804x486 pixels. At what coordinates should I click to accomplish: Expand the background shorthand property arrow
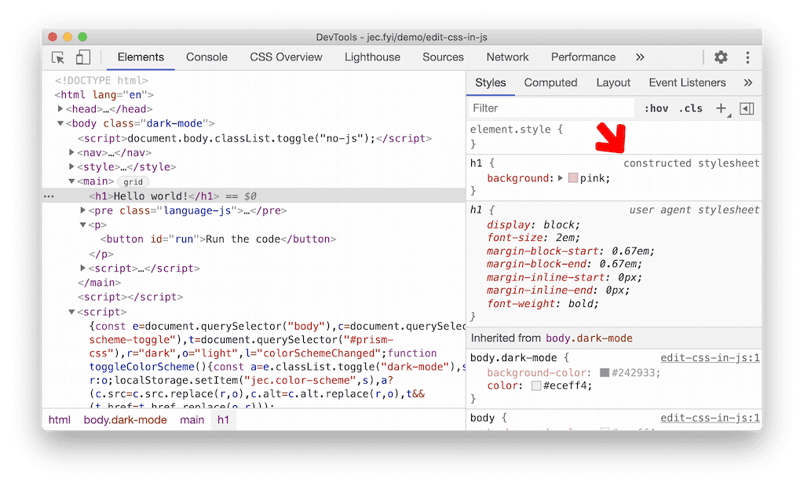(558, 177)
